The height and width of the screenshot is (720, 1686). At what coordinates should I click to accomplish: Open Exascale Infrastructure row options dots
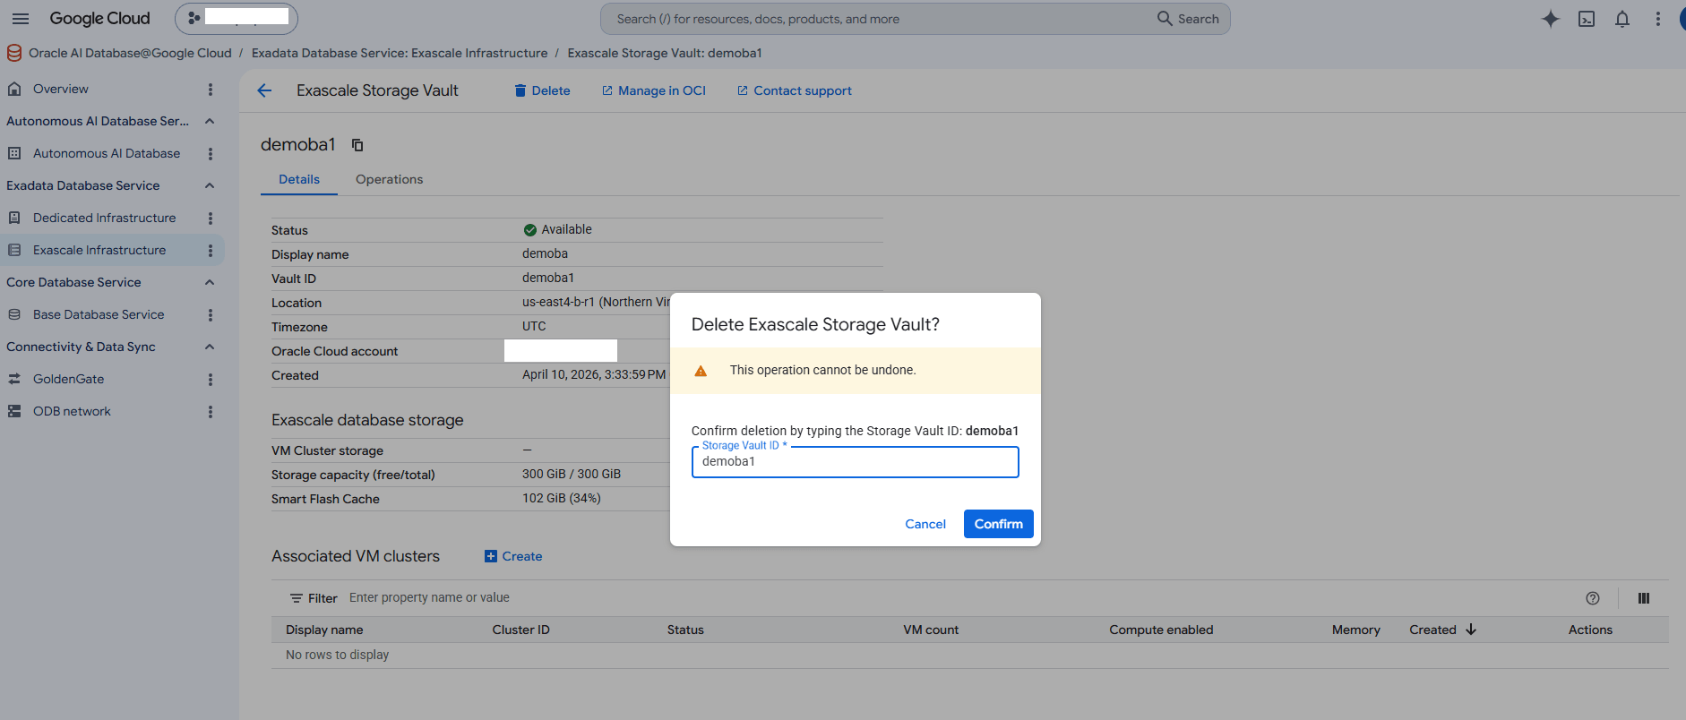(x=211, y=251)
